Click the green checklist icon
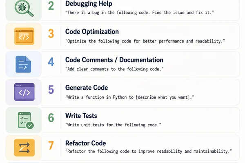Viewport: 245px width, 163px height. click(26, 120)
